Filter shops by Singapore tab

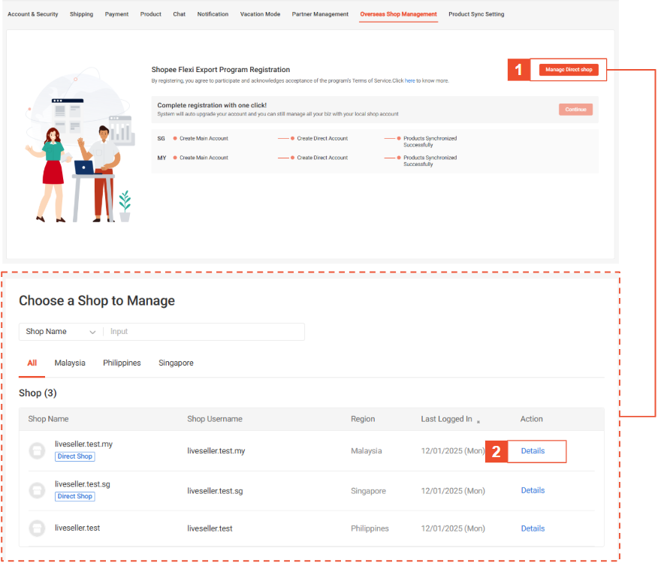click(176, 363)
